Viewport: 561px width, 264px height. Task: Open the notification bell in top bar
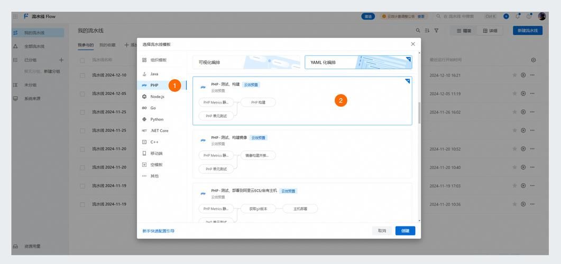pos(517,16)
